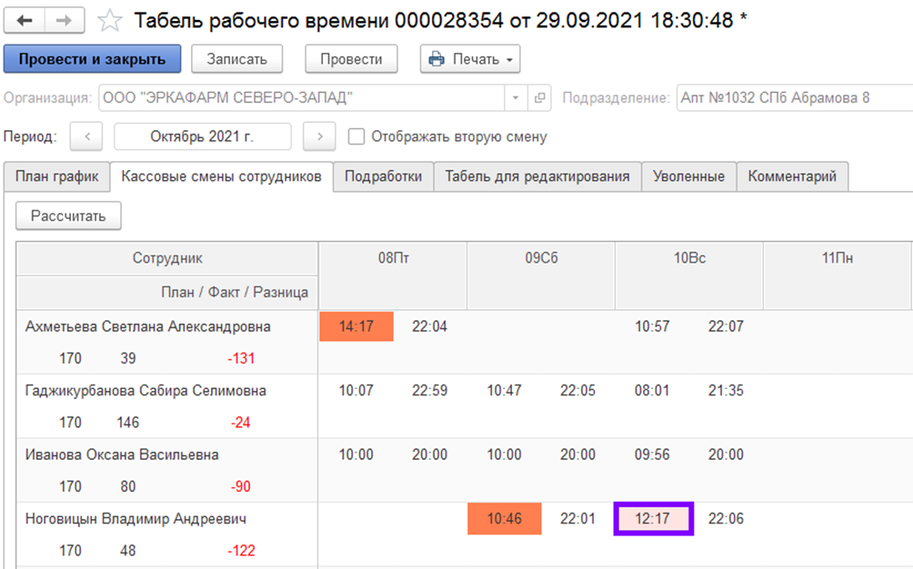Select the row of Иванова Оксана Васильевна
This screenshot has height=569, width=913.
point(122,454)
